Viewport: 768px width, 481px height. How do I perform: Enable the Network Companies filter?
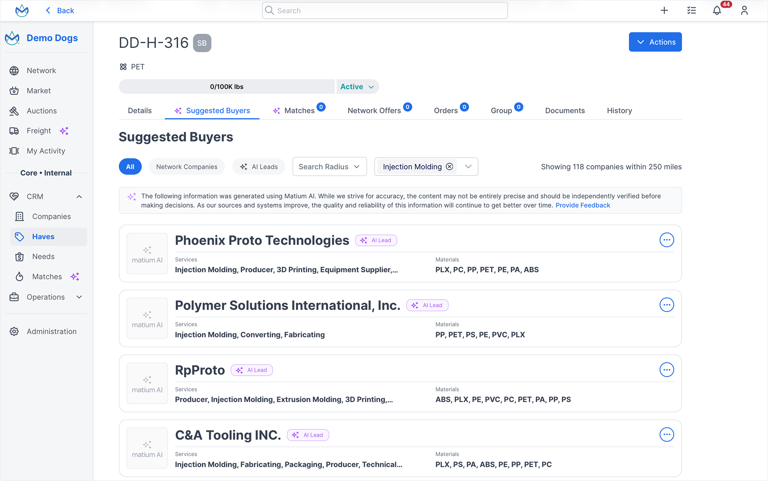187,166
